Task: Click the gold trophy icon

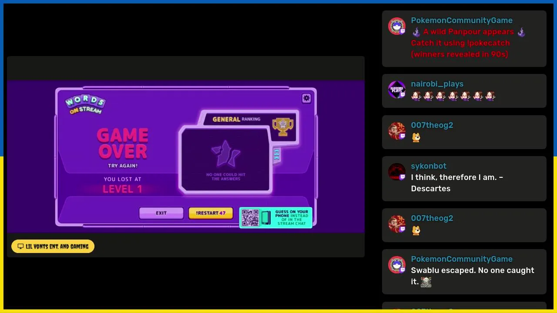Action: tap(283, 126)
